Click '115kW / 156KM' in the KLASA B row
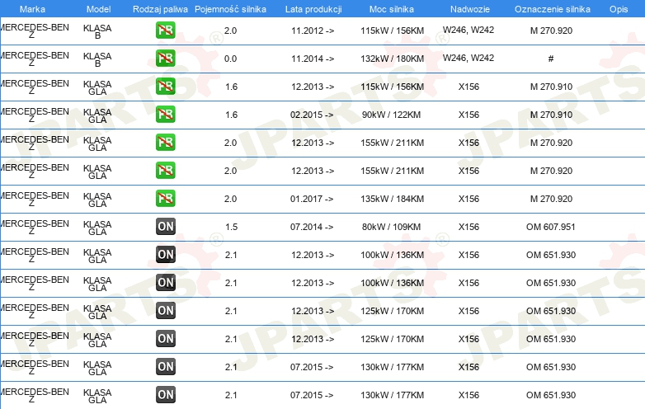The width and height of the screenshot is (645, 409). [392, 31]
